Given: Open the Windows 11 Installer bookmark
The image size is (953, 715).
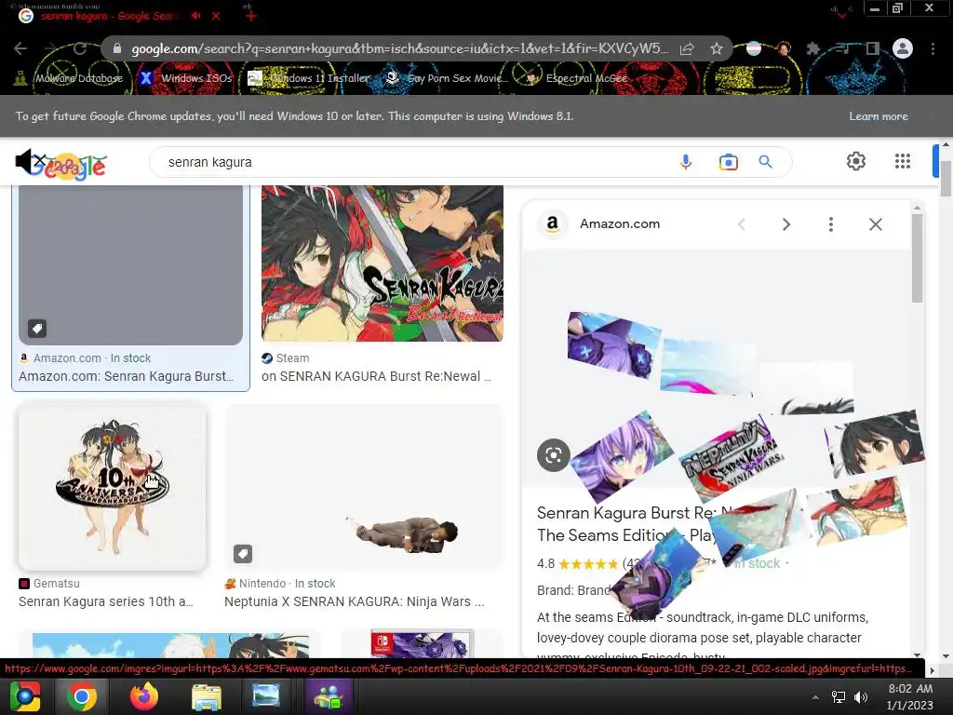Looking at the screenshot, I should (x=309, y=78).
